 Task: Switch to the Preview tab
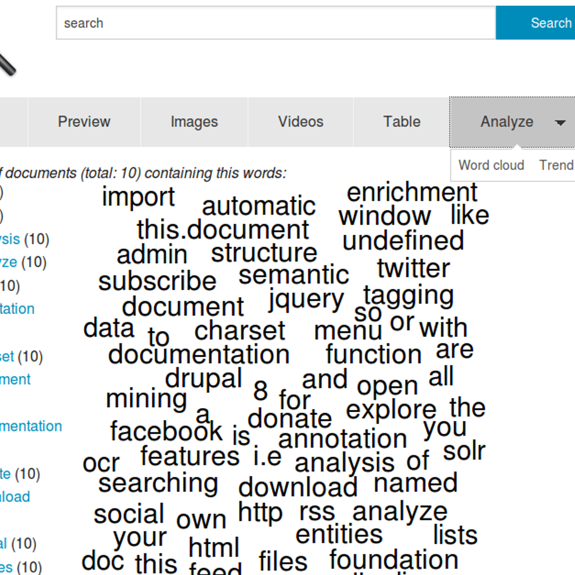click(x=84, y=121)
